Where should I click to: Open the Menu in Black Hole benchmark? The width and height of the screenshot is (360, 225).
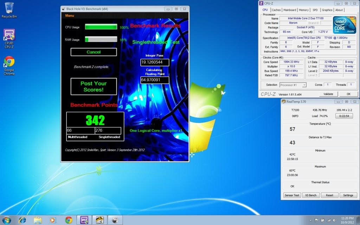(70, 15)
